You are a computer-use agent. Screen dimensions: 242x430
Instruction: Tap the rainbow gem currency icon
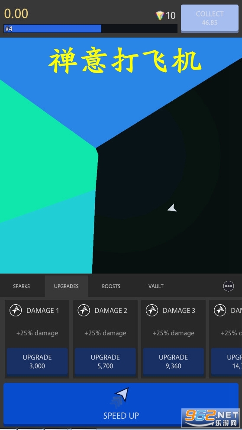160,16
